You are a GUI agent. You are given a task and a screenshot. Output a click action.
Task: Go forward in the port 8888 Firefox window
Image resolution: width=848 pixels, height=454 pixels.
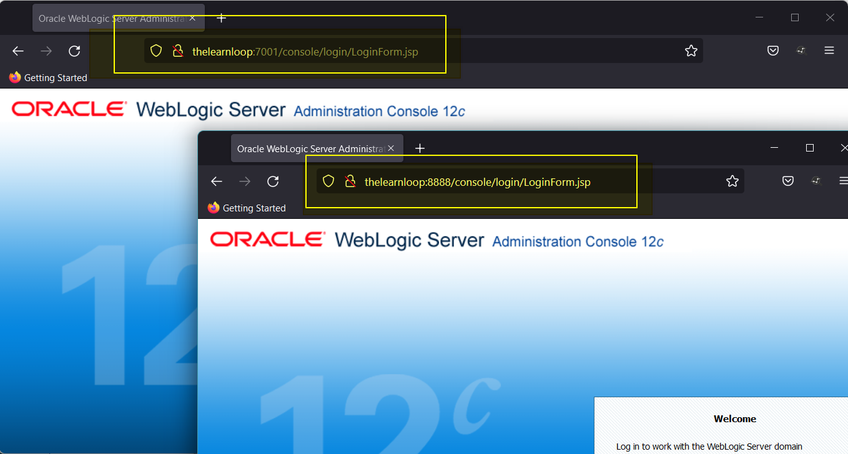(245, 181)
